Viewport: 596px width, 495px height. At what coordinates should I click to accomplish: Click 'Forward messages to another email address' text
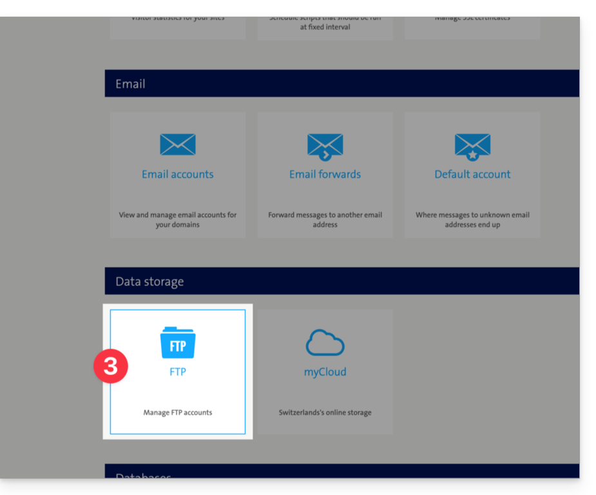tap(325, 220)
